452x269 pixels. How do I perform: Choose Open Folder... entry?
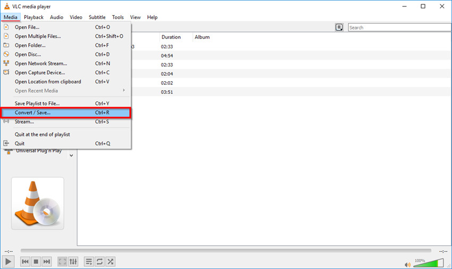click(66, 45)
